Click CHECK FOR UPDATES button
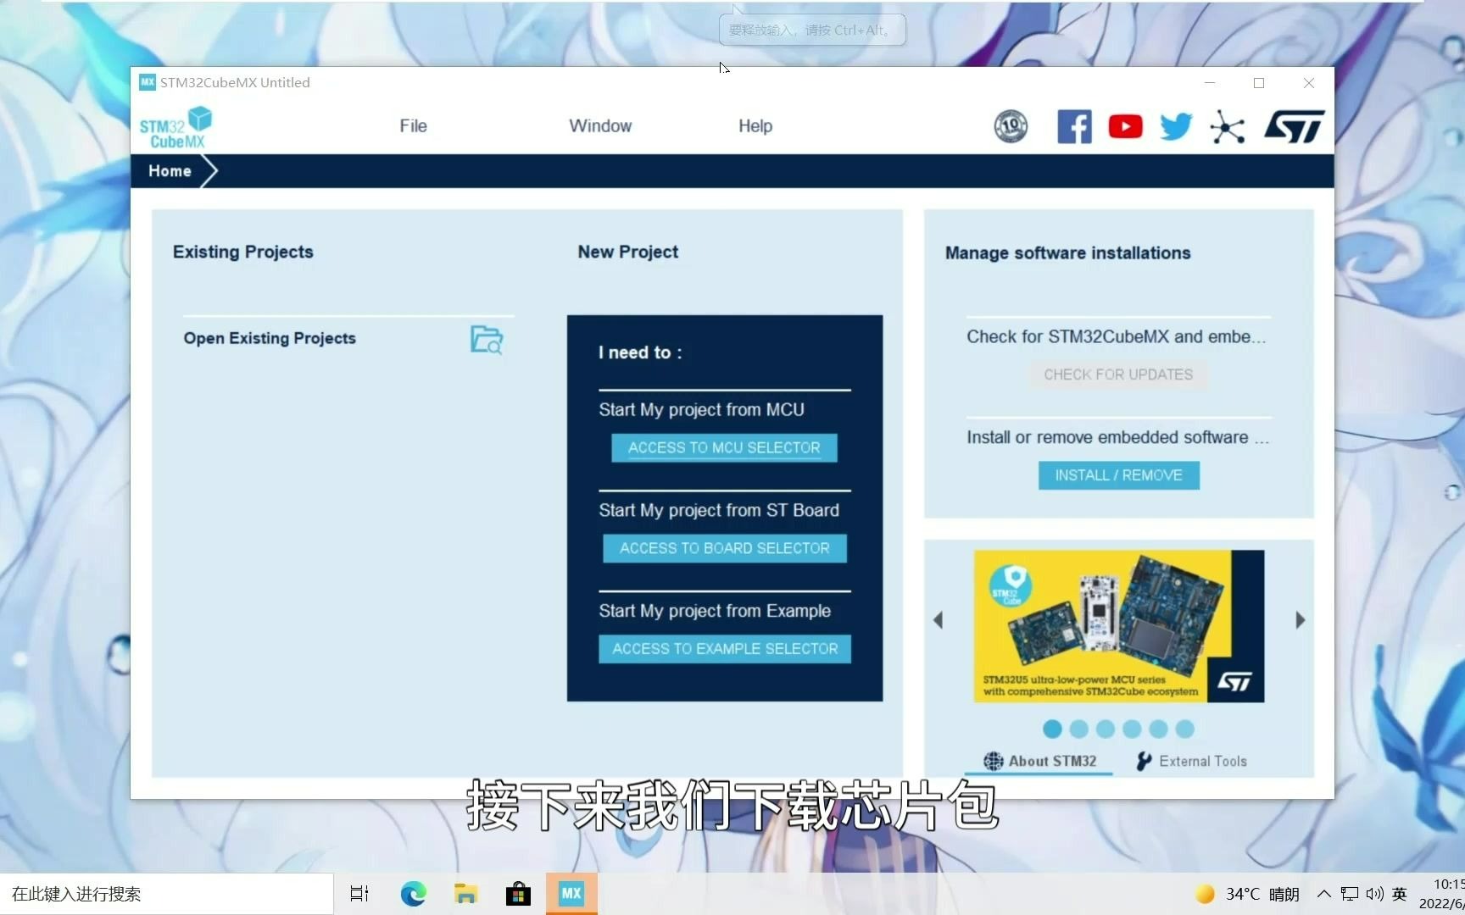Image resolution: width=1465 pixels, height=915 pixels. 1118,374
